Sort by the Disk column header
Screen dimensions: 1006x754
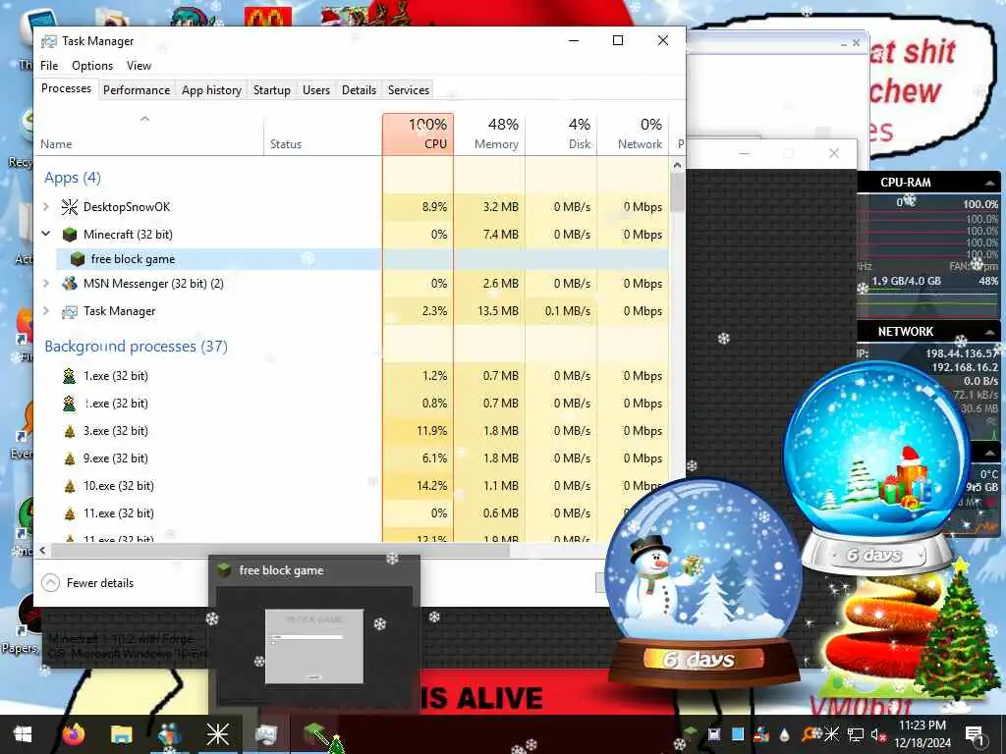pyautogui.click(x=561, y=134)
